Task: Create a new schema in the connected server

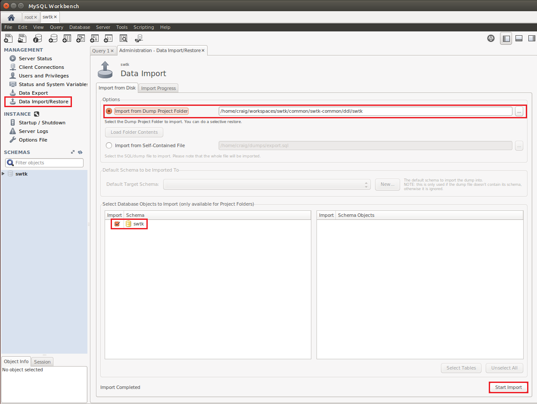Action: [53, 38]
